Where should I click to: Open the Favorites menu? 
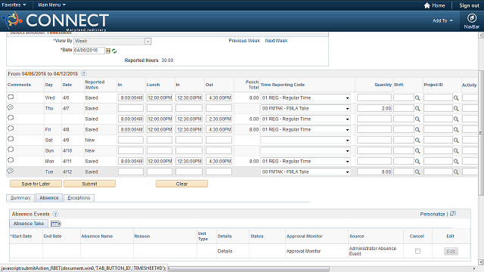[x=14, y=5]
